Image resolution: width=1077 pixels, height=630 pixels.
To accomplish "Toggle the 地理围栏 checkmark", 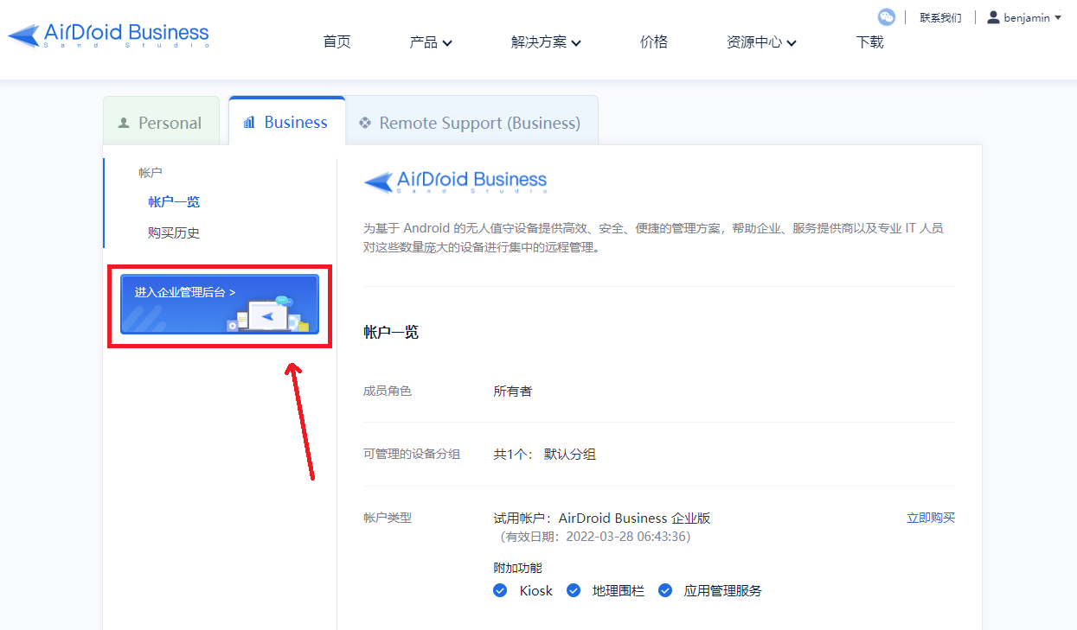I will (x=573, y=590).
